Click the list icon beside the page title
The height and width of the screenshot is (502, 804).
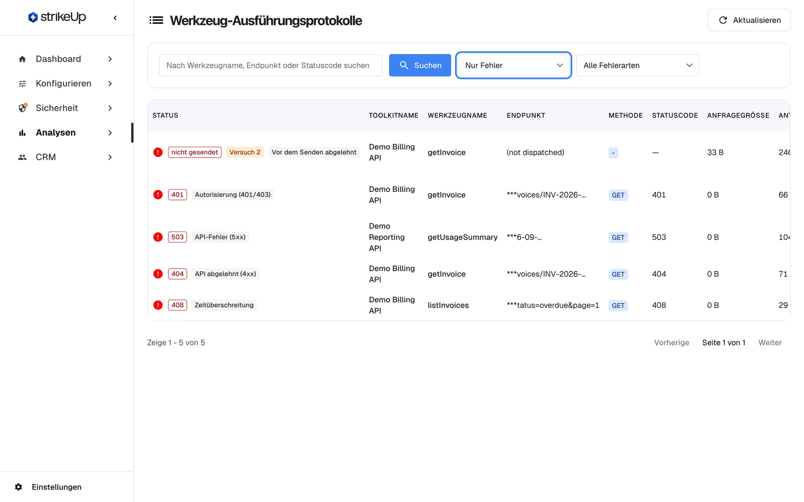156,20
